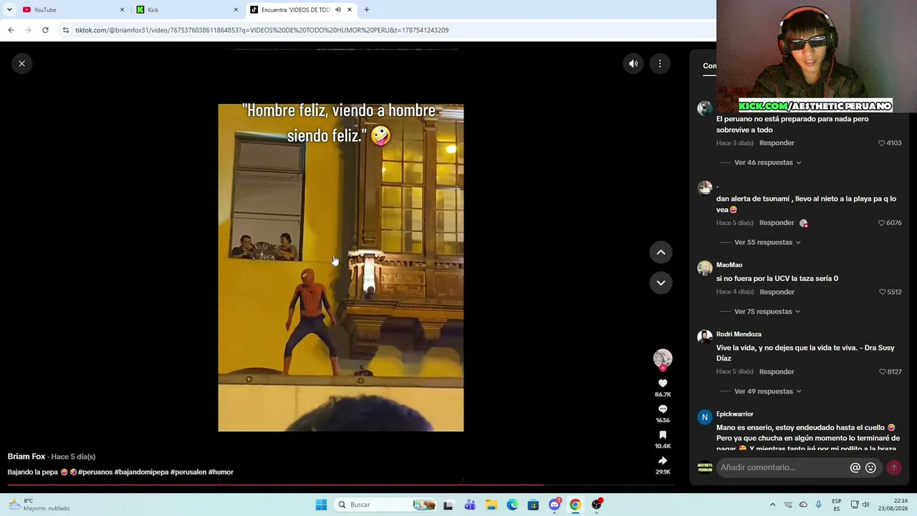
Task: Open Microsoft Store from taskbar
Action: coord(533,505)
